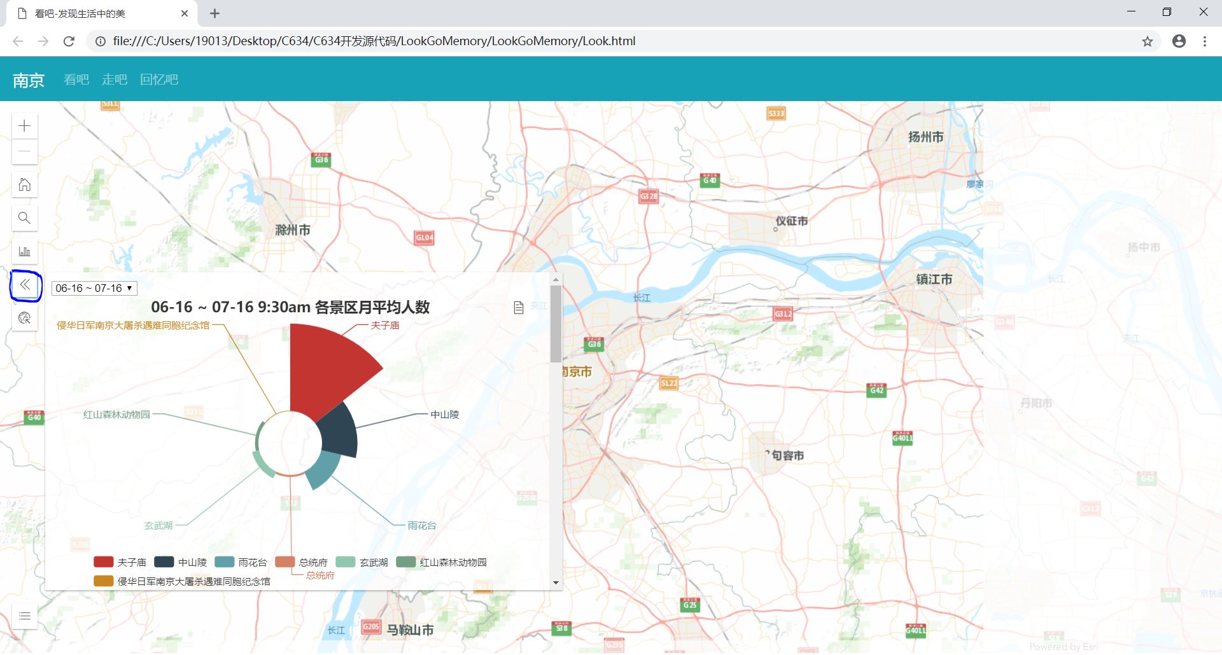This screenshot has width=1222, height=655.
Task: Click 扬州市 label on the map
Action: click(x=925, y=137)
